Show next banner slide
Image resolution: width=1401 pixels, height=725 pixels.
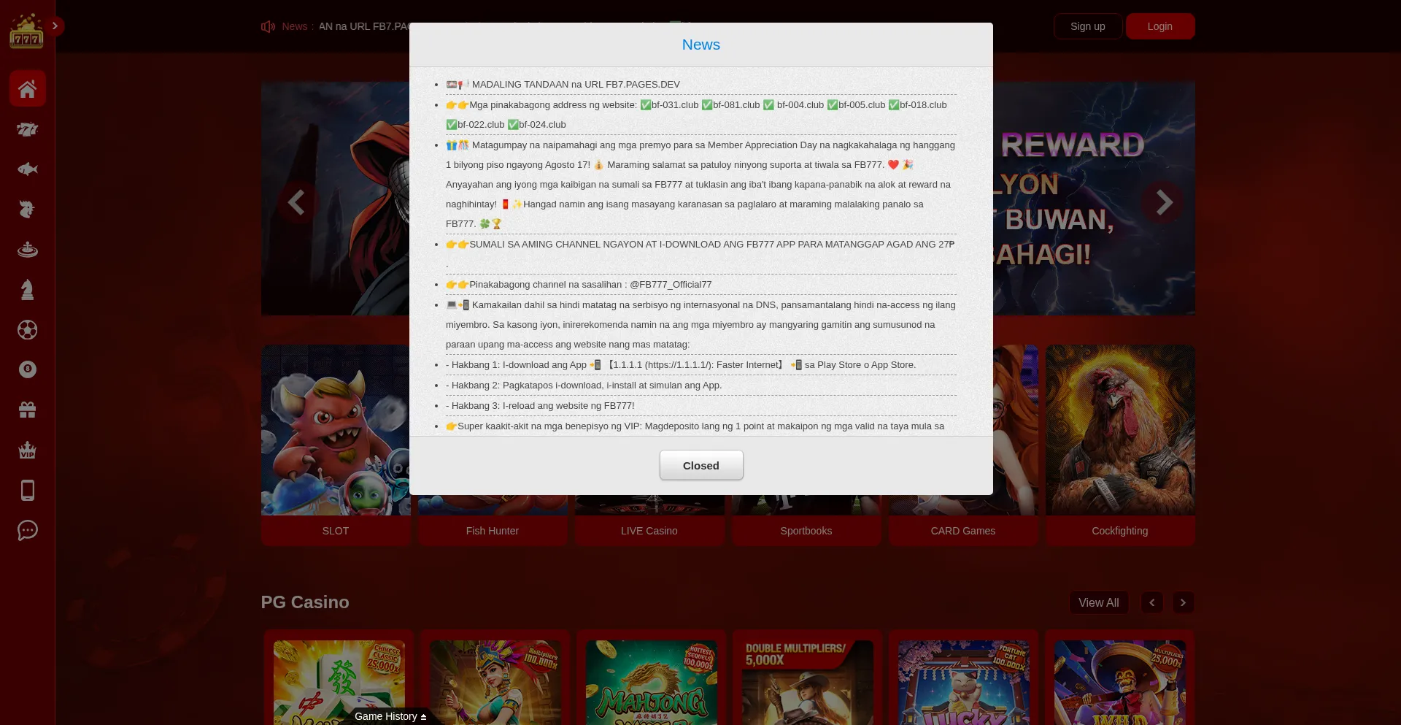click(x=1164, y=202)
